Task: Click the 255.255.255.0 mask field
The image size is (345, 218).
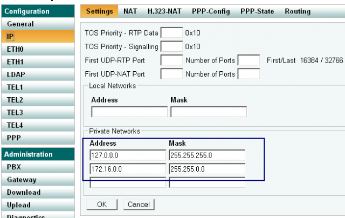Action: [207, 155]
